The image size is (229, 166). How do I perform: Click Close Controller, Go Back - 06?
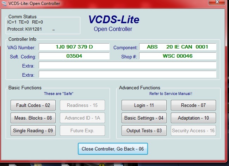pos(113,149)
